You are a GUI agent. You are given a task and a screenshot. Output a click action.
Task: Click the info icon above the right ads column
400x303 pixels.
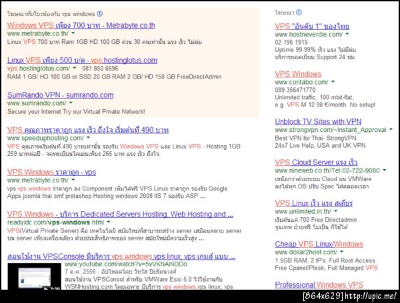(x=299, y=12)
